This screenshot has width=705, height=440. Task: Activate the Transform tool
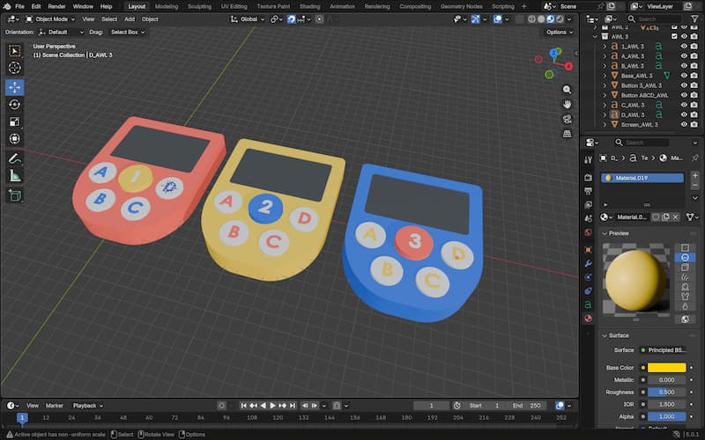[x=14, y=139]
